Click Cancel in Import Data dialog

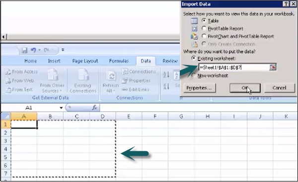tap(280, 88)
